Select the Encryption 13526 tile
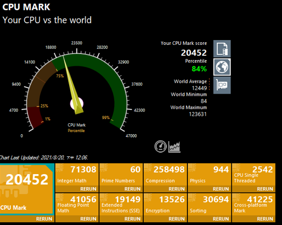This screenshot has width=282, height=225. (165, 204)
